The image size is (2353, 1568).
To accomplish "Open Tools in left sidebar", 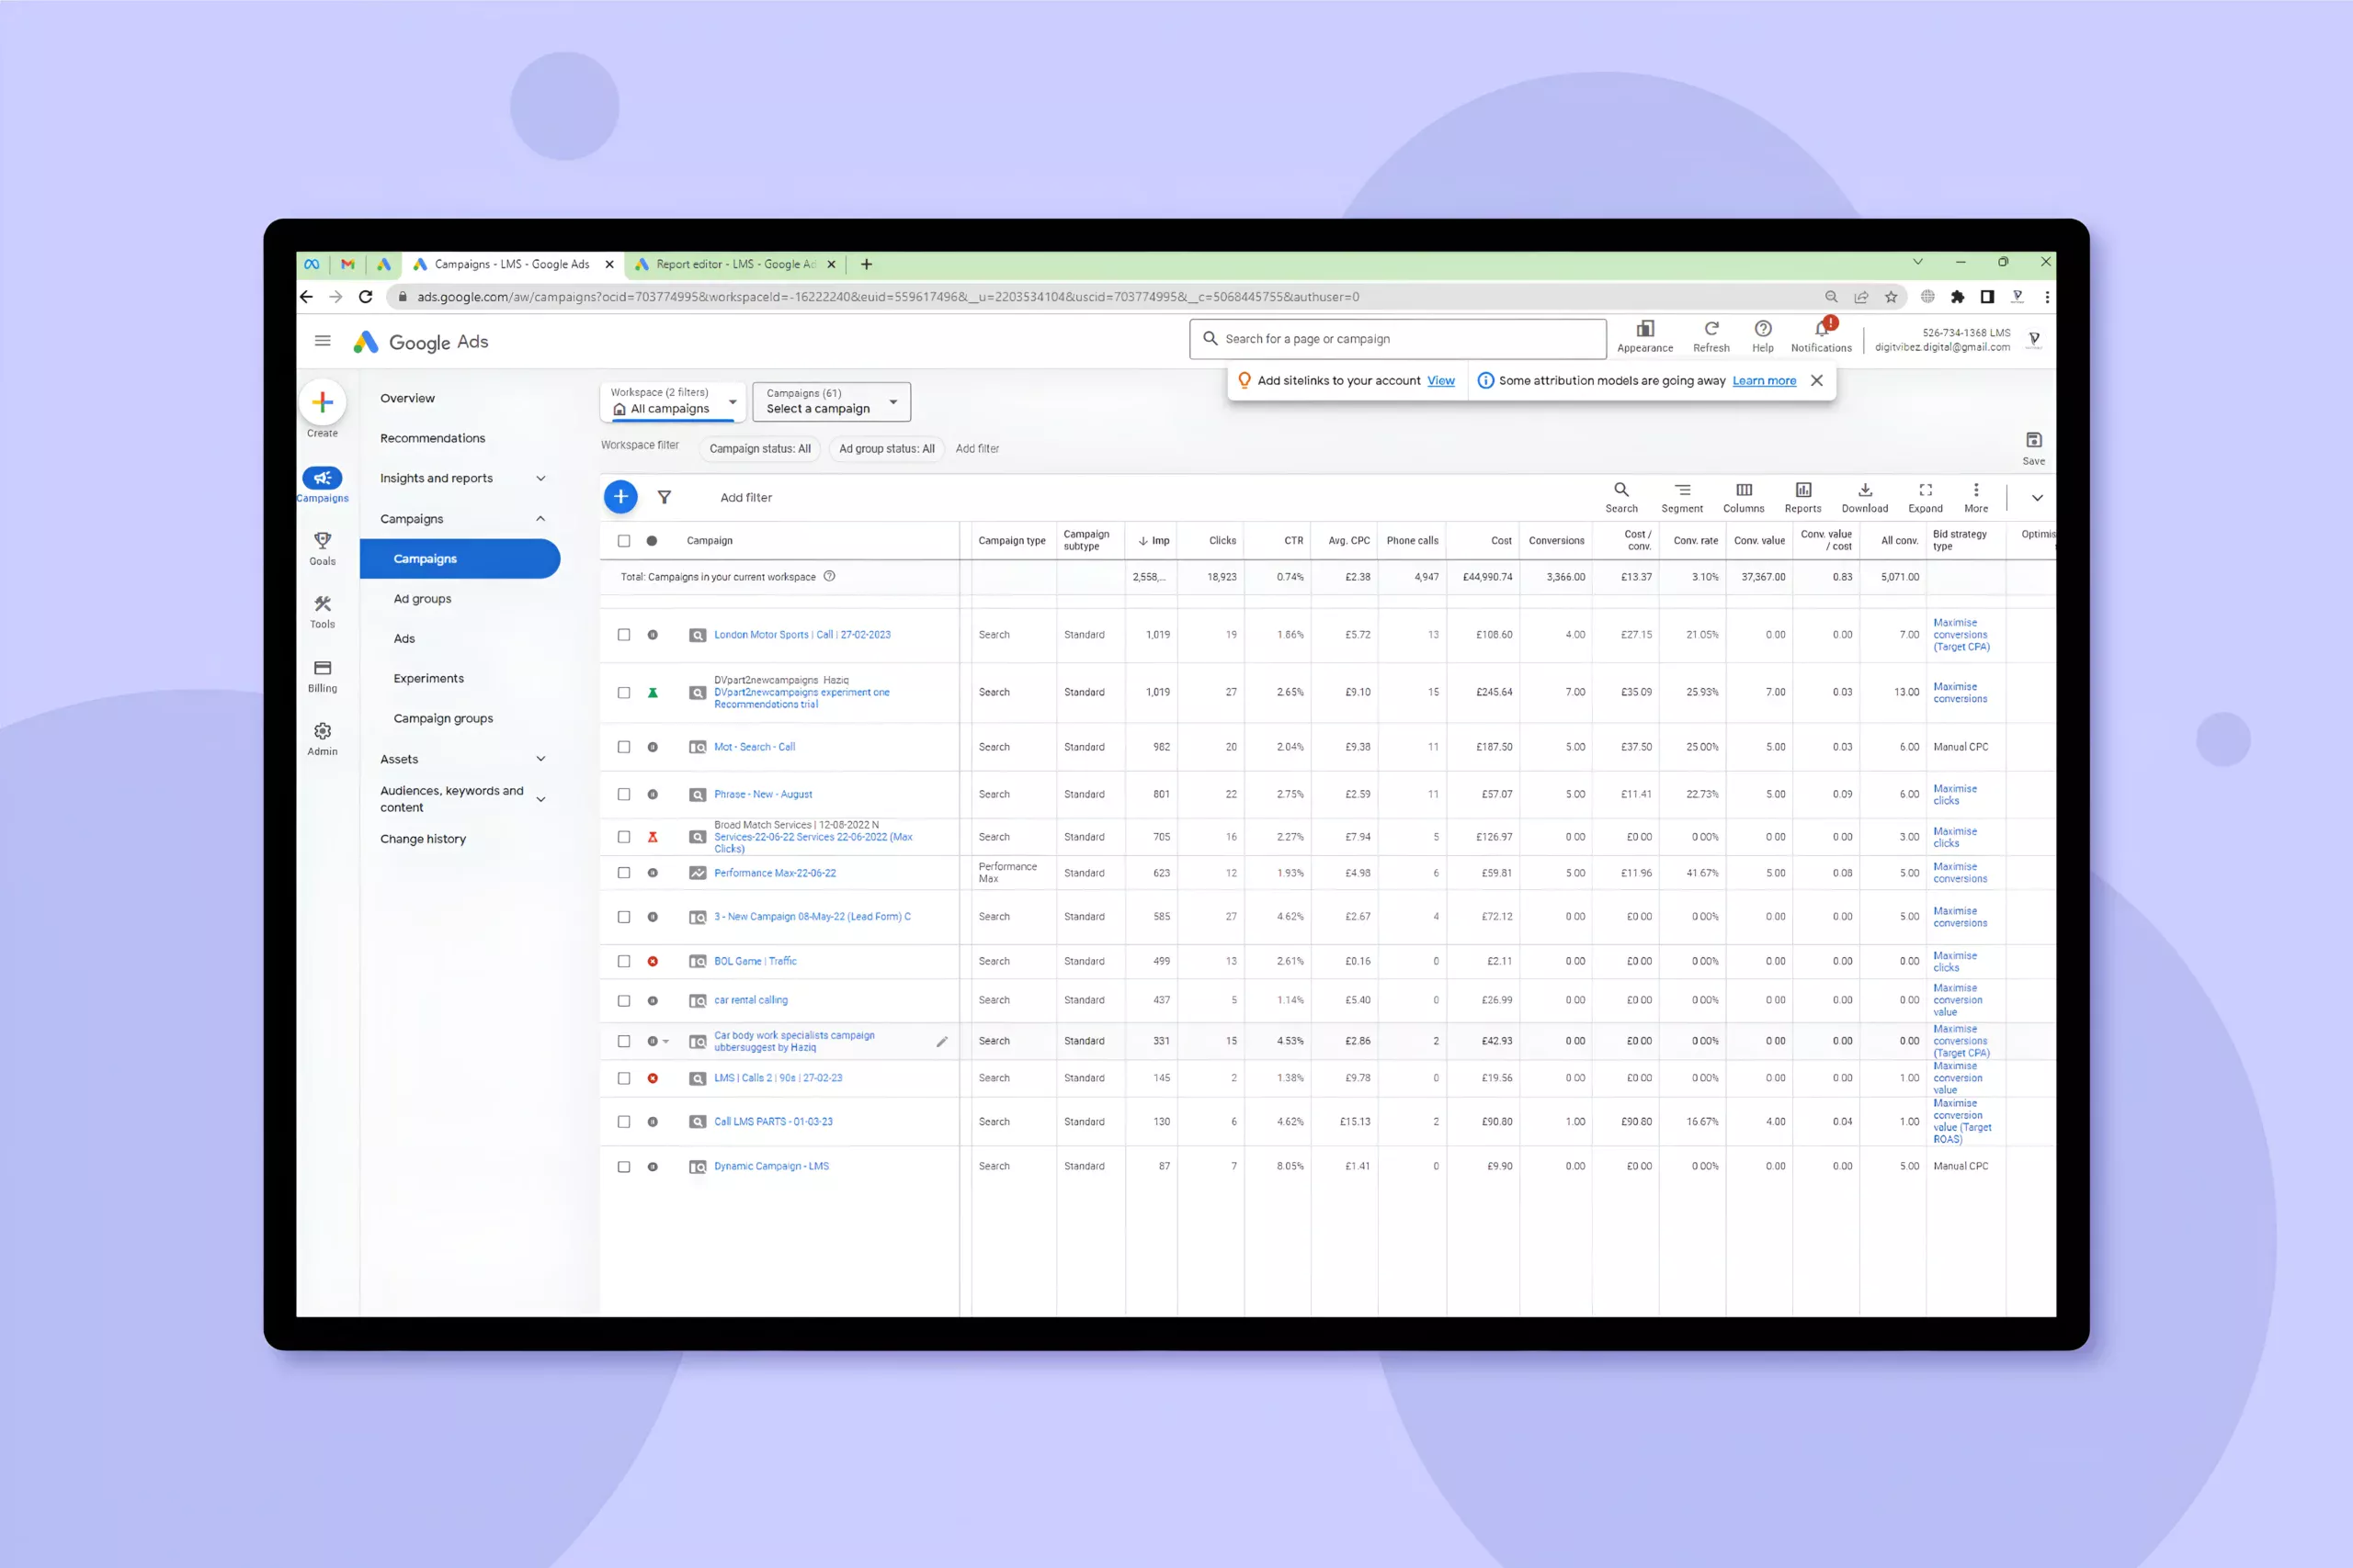I will pos(322,610).
